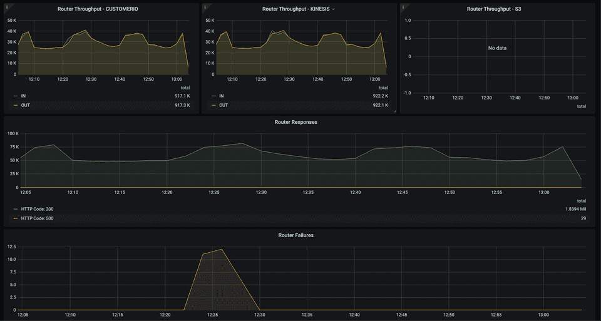The width and height of the screenshot is (601, 321).
Task: Toggle the OUT series in CUSTOMERIO legend
Action: point(25,105)
